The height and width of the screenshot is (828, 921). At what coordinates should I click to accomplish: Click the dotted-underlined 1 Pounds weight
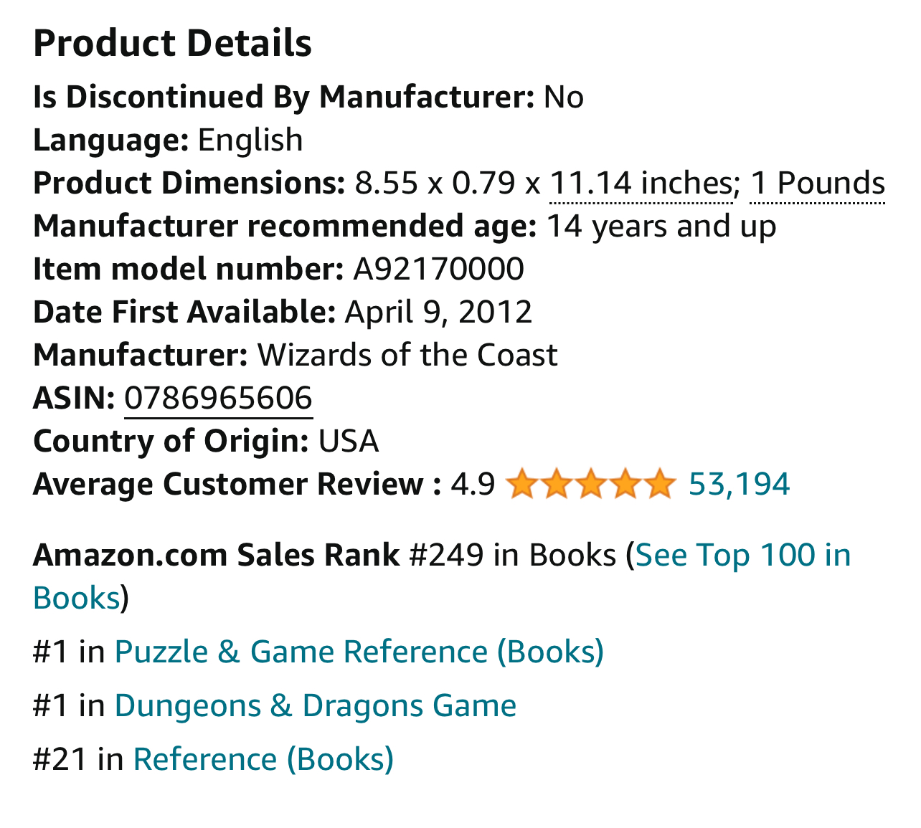(x=818, y=184)
